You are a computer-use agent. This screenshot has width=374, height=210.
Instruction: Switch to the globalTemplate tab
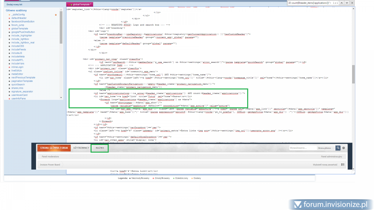pyautogui.click(x=82, y=5)
